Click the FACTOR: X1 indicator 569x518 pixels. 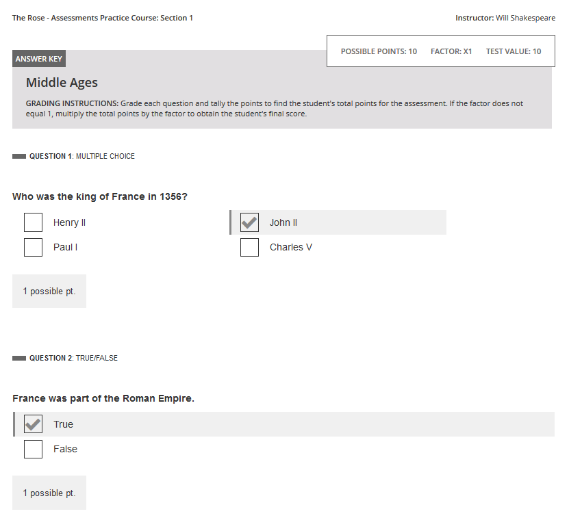451,51
